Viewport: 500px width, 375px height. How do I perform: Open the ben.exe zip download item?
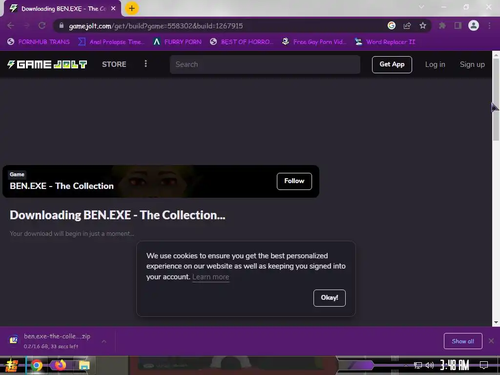(57, 341)
